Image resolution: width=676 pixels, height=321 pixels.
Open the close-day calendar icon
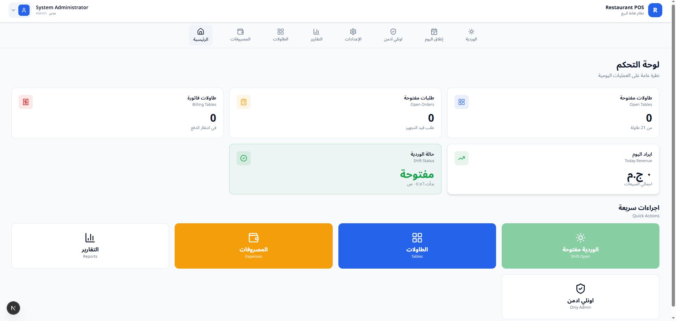[434, 32]
